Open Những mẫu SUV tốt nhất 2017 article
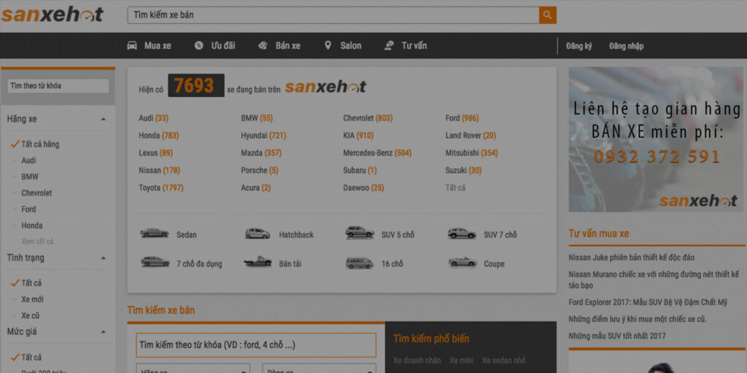 pyautogui.click(x=617, y=336)
